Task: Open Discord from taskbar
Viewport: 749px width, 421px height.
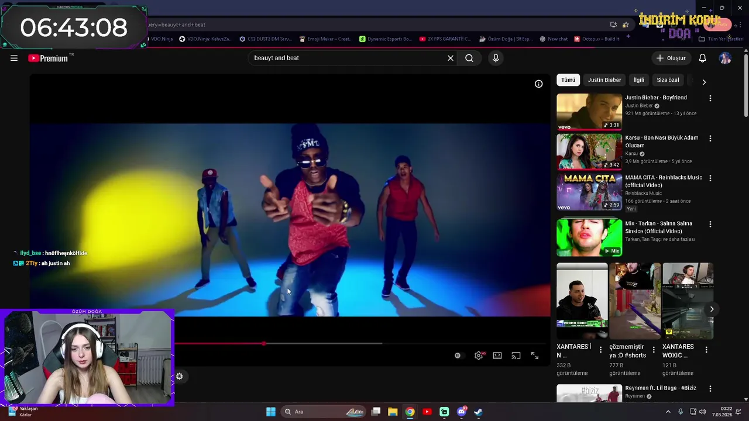Action: coord(462,412)
